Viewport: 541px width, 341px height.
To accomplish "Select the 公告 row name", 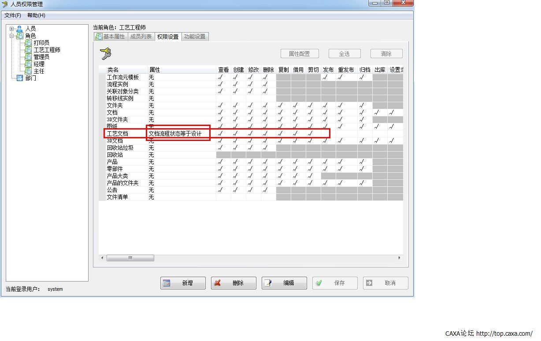I will coord(112,190).
